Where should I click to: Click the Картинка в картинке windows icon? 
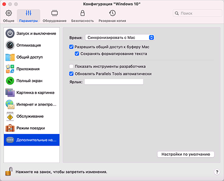click(x=10, y=93)
